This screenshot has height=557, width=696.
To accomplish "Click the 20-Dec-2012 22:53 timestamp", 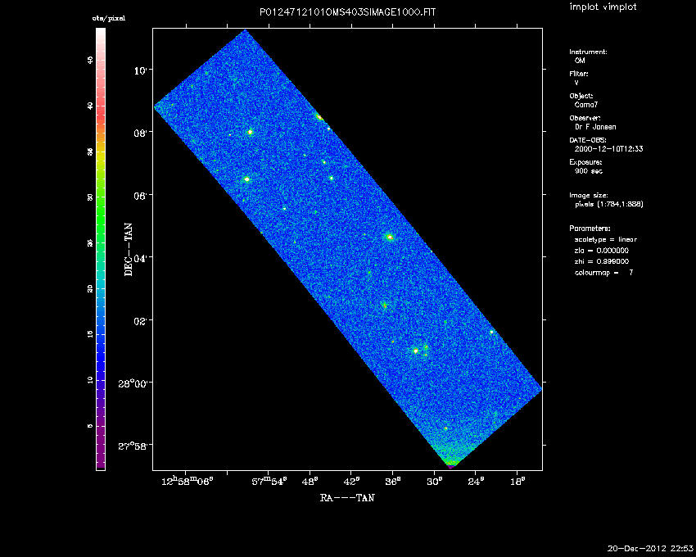I will click(x=650, y=547).
